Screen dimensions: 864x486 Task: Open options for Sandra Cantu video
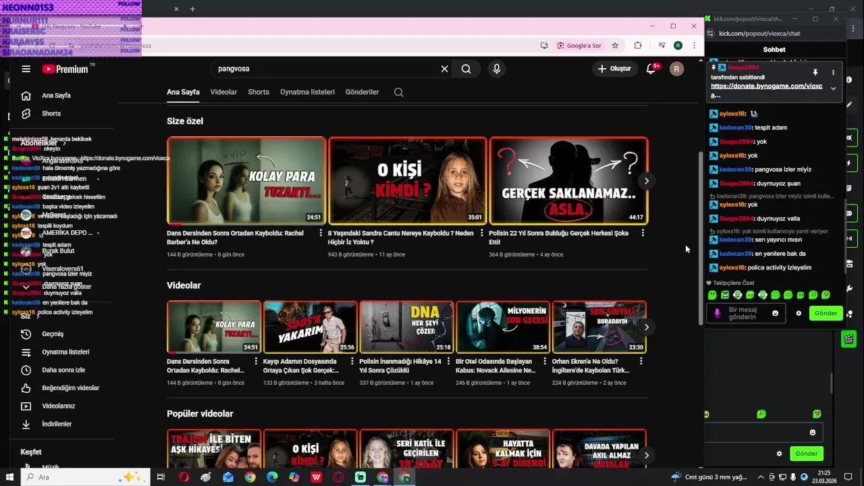tap(482, 233)
